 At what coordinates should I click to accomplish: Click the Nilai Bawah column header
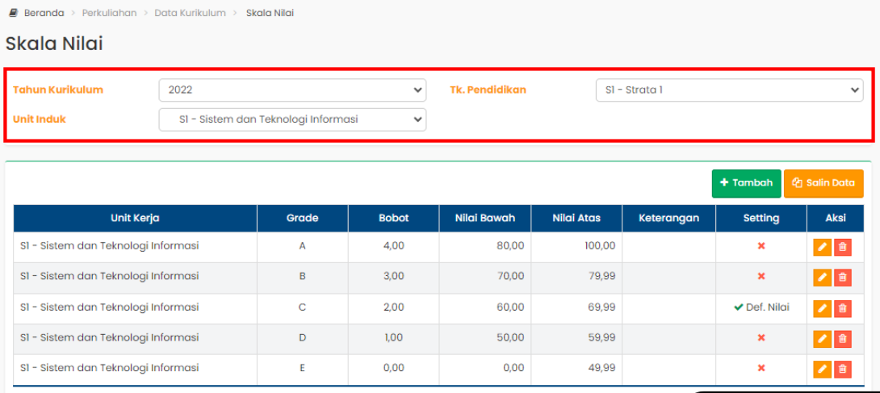point(485,218)
